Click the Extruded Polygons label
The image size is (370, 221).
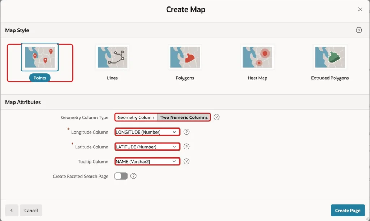(x=330, y=78)
